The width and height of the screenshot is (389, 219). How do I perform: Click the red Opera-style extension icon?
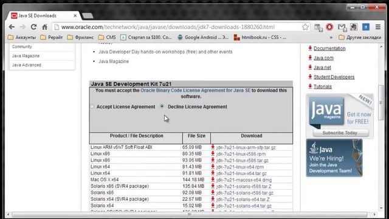[x=329, y=27]
